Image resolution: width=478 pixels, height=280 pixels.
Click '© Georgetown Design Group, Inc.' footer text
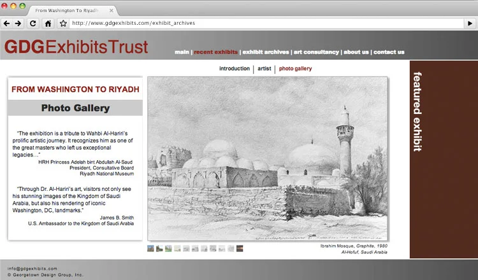point(45,274)
